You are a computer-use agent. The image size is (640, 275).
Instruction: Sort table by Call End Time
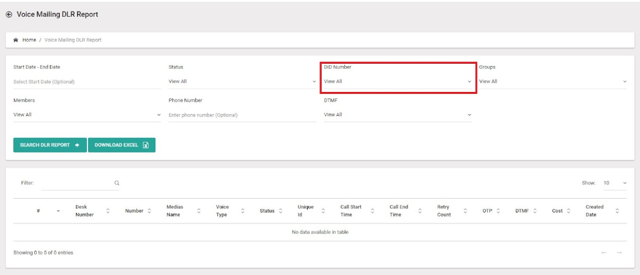click(x=405, y=211)
